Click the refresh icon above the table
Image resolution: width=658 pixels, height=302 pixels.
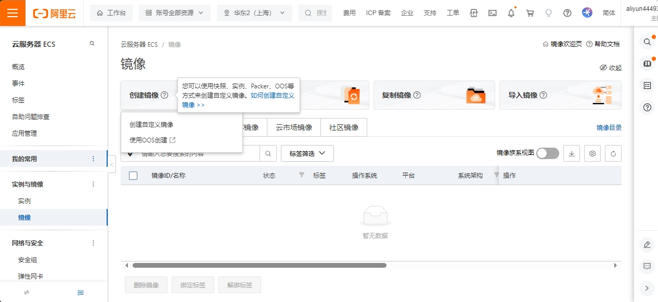click(x=613, y=153)
